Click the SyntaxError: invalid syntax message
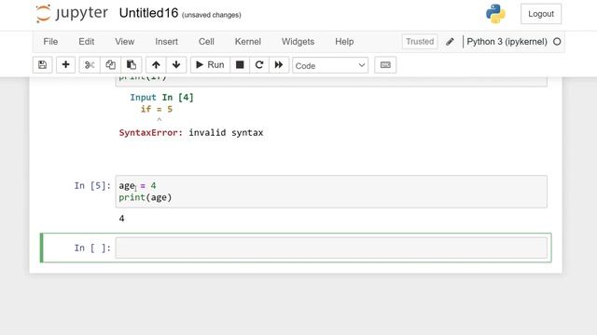The width and height of the screenshot is (597, 335). [x=191, y=132]
